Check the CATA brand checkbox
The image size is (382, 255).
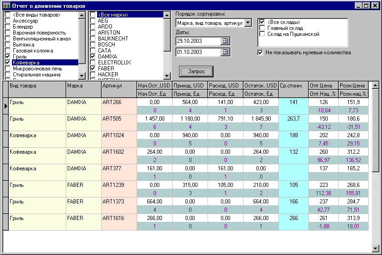(93, 51)
